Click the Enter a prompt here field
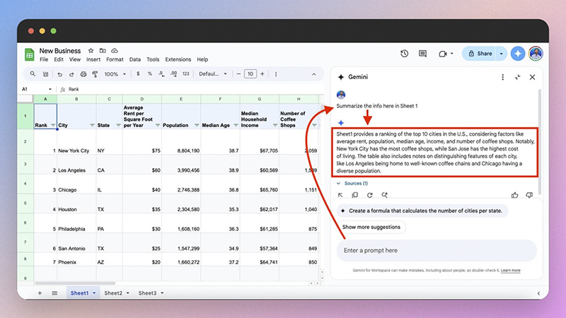 (x=437, y=251)
